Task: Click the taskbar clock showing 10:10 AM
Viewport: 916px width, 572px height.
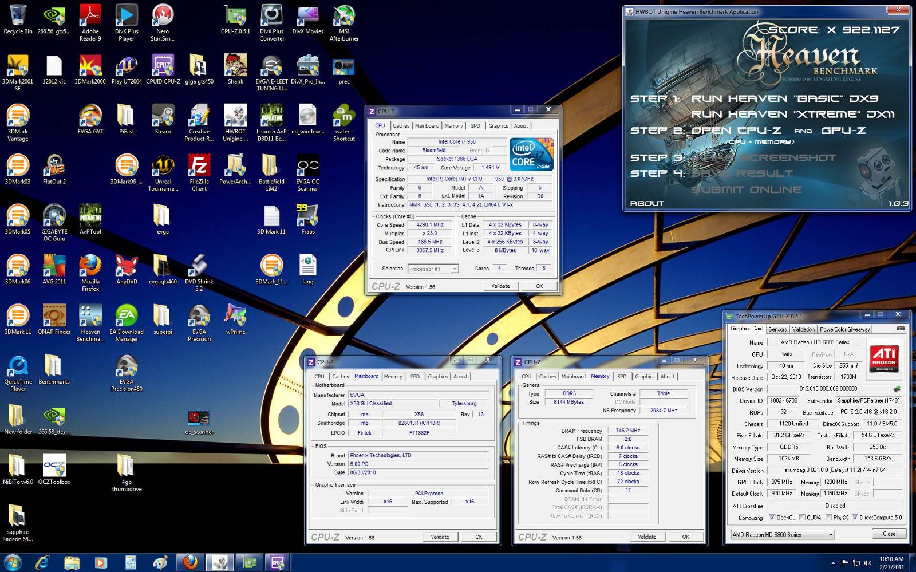Action: pos(891,563)
